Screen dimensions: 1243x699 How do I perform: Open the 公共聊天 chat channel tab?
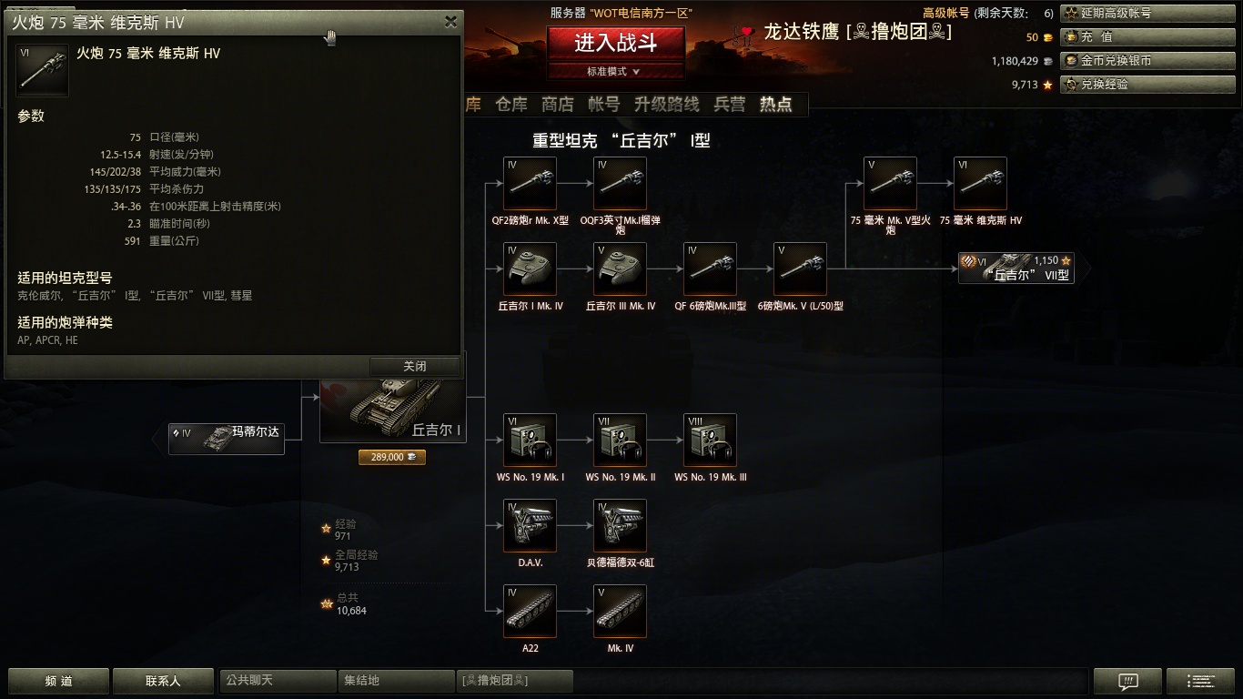pos(278,681)
